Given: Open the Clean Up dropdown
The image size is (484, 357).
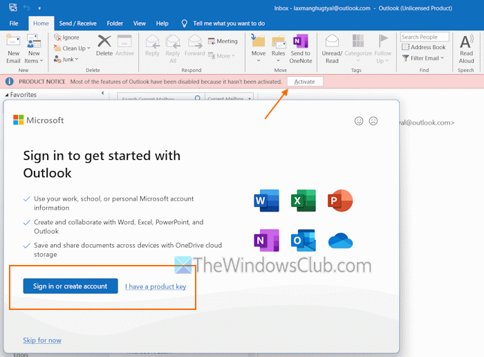Looking at the screenshot, I should [x=72, y=48].
